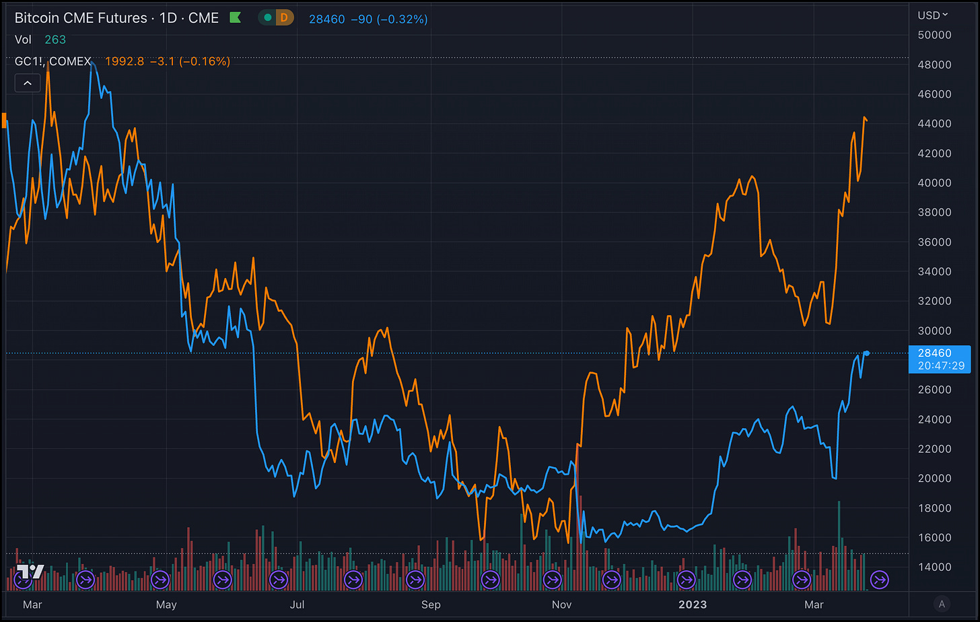This screenshot has width=980, height=622.
Task: Click the Sep label on time axis
Action: click(x=431, y=604)
